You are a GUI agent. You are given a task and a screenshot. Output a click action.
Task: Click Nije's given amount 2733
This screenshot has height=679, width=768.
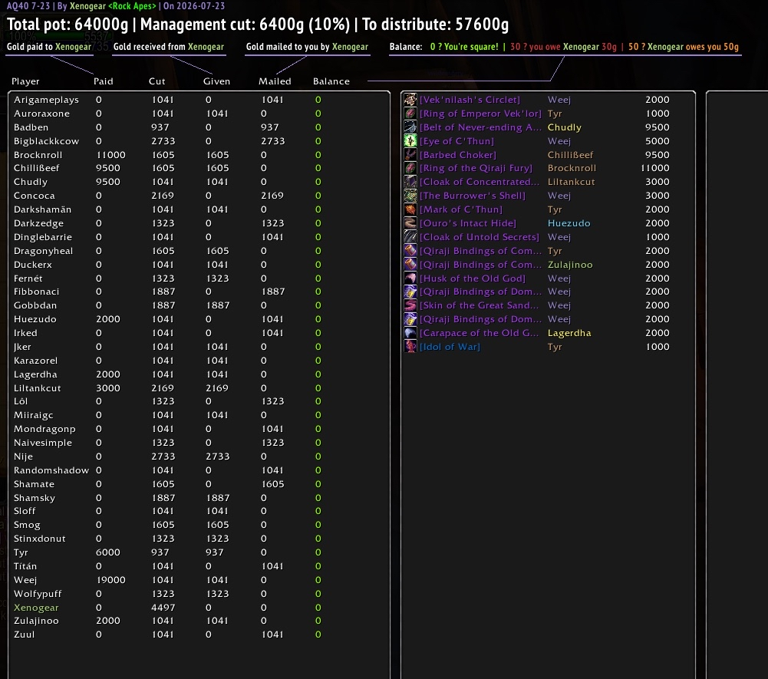217,457
